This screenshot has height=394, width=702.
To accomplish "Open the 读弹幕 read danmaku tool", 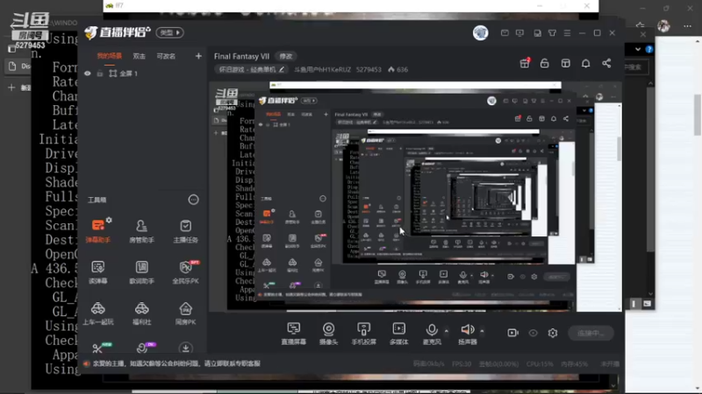I will point(97,272).
